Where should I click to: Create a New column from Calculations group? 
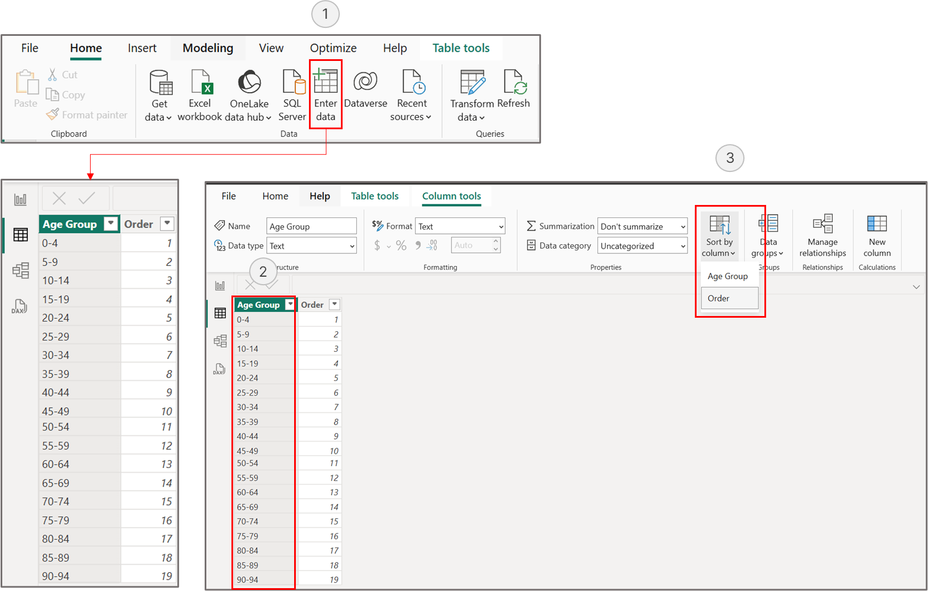click(877, 233)
